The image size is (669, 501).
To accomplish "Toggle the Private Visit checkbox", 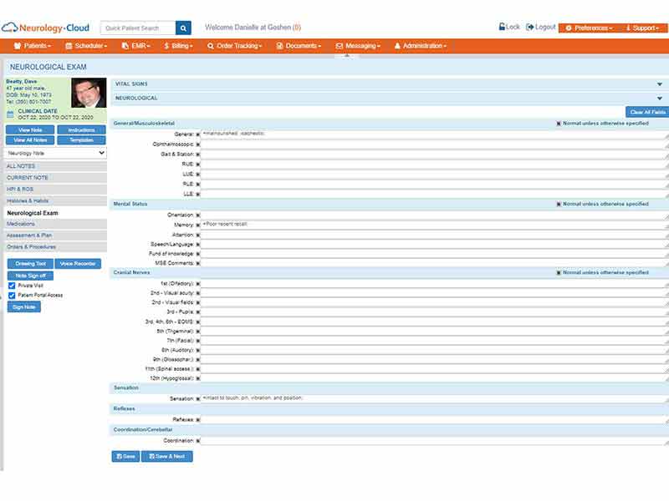I will [12, 286].
